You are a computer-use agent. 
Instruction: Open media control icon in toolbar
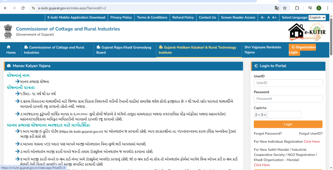click(310, 8)
